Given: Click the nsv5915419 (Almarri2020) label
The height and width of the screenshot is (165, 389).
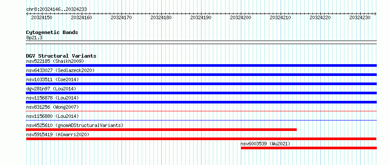Looking at the screenshot, I should click(58, 134).
